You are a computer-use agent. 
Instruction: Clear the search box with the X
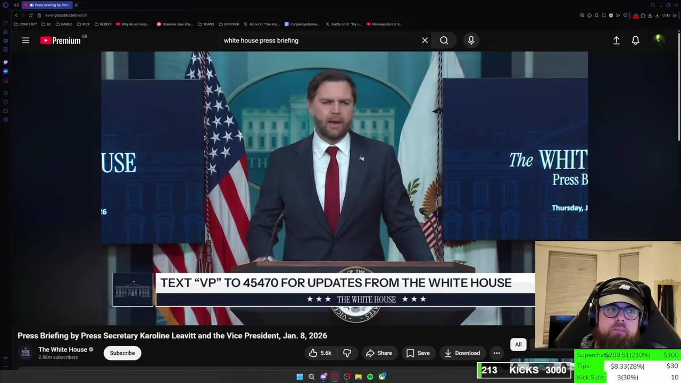pos(425,40)
